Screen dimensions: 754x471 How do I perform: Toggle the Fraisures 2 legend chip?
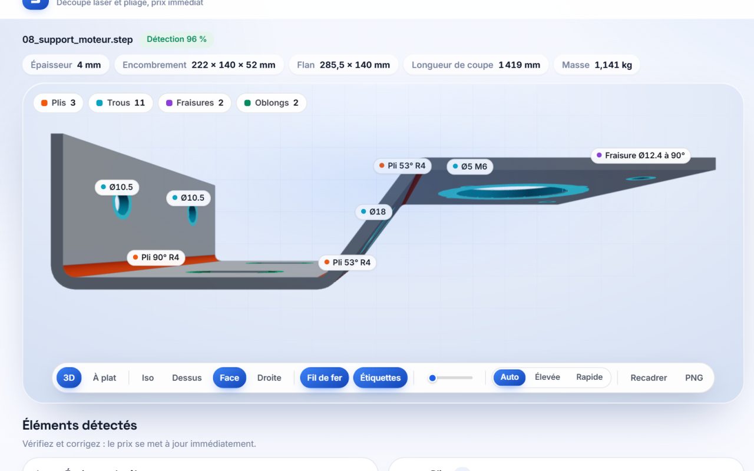pyautogui.click(x=195, y=103)
